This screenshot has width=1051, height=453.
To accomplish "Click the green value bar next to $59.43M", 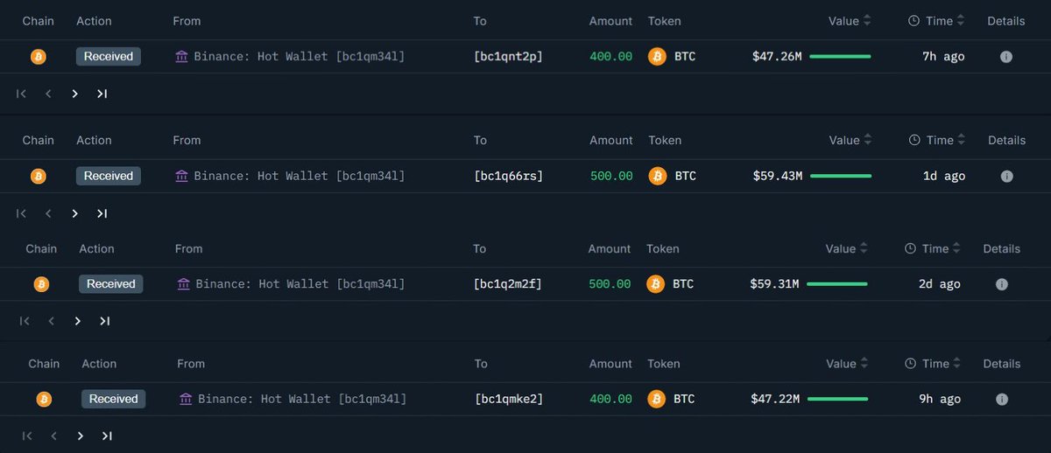I will 841,177.
